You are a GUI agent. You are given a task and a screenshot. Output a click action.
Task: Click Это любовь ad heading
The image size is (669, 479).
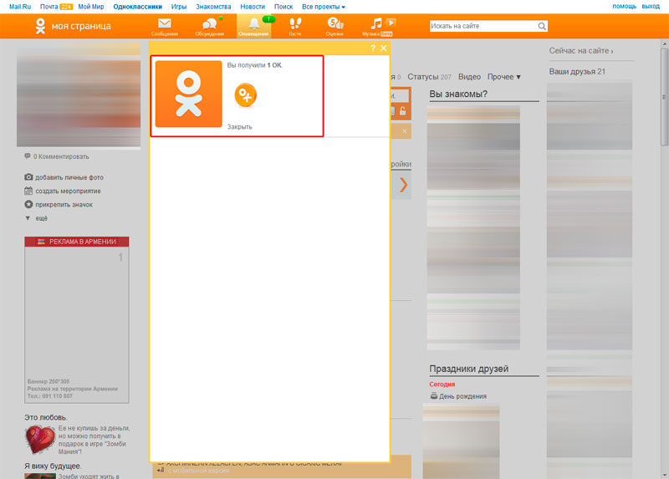coord(46,417)
